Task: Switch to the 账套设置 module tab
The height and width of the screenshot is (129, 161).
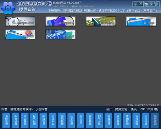Action: point(15,120)
